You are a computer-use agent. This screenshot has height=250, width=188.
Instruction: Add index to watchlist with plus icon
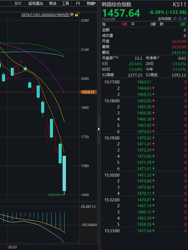(185, 19)
